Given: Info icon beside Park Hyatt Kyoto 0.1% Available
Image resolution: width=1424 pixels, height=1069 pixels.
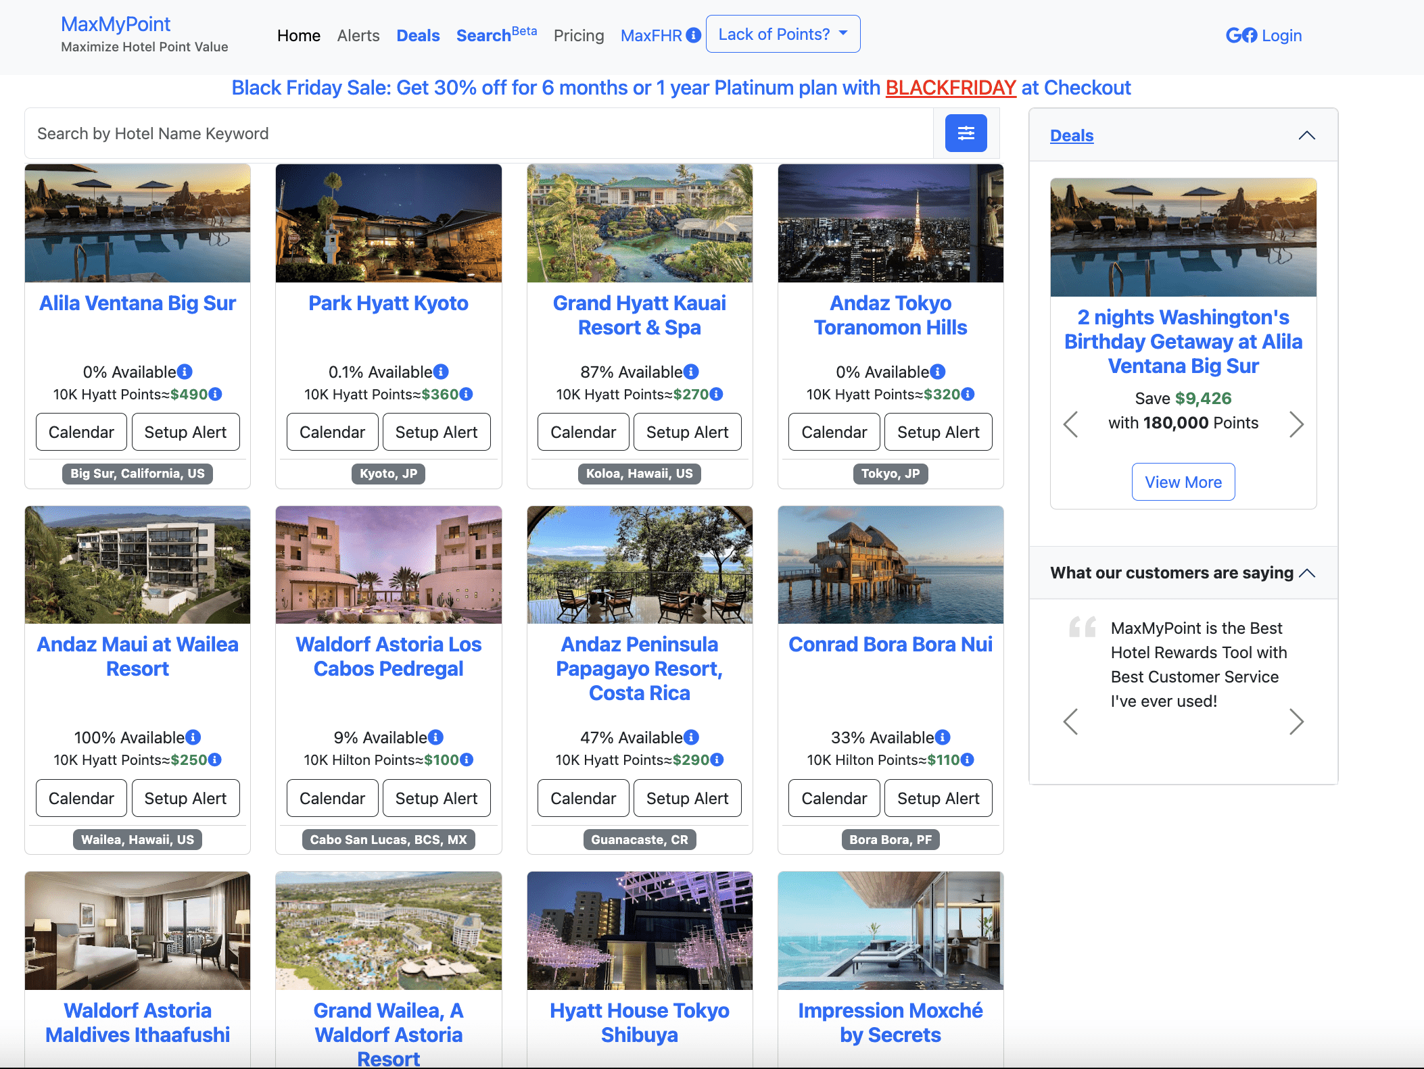Looking at the screenshot, I should tap(441, 372).
